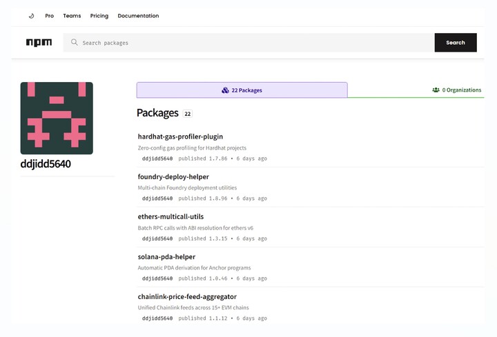Click publisher ddjidd5640 under solana-pda-helper

(157, 278)
